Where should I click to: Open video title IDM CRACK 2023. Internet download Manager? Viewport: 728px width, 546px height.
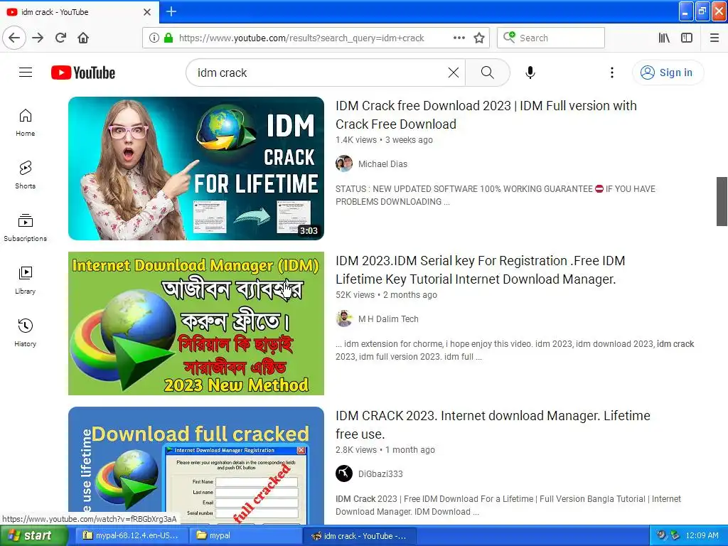[493, 425]
